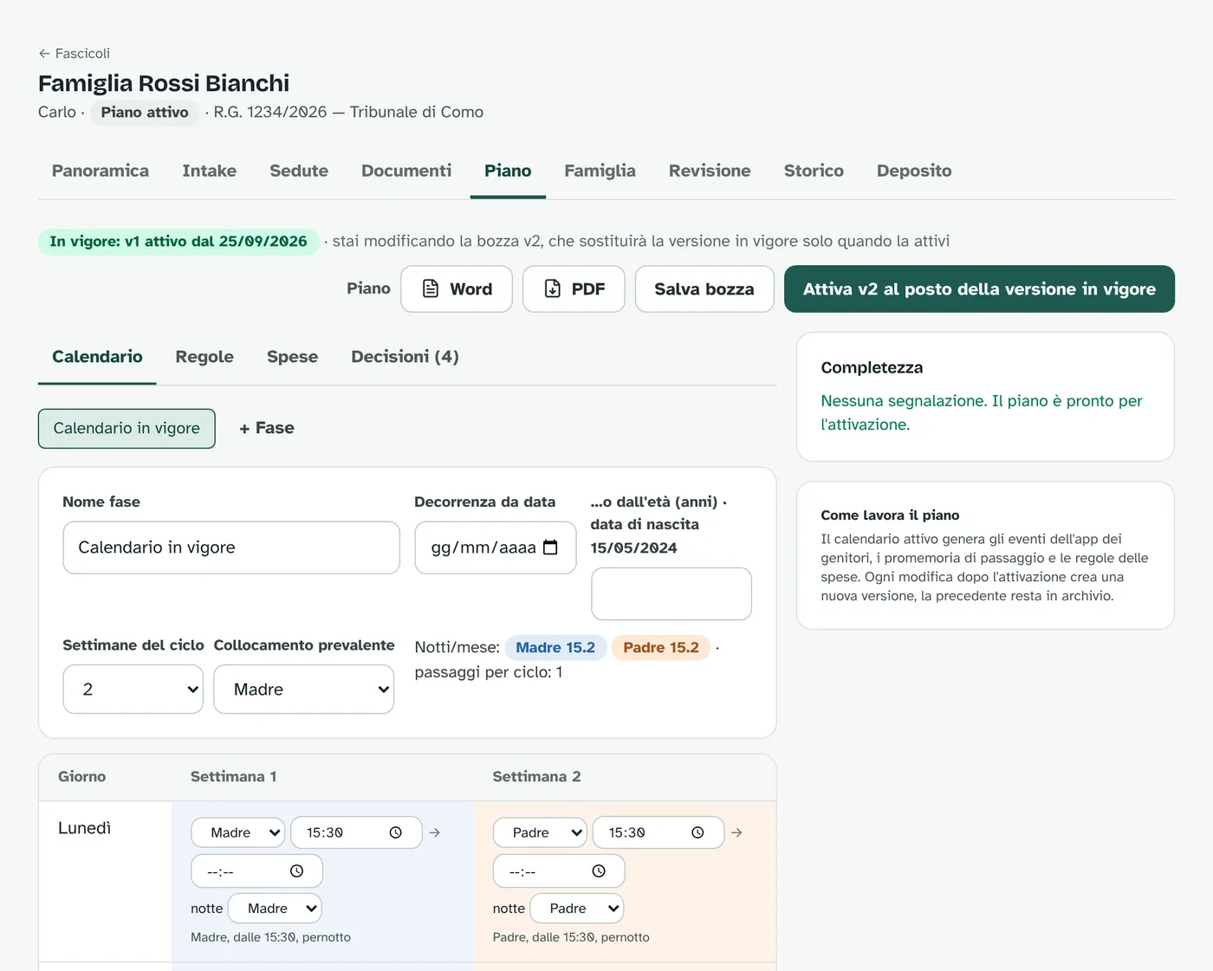
Task: Open the Collocamento prevalente dropdown
Action: coord(304,689)
